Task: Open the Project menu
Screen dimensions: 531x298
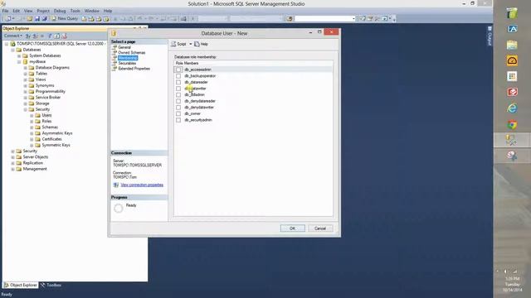Action: (43, 11)
